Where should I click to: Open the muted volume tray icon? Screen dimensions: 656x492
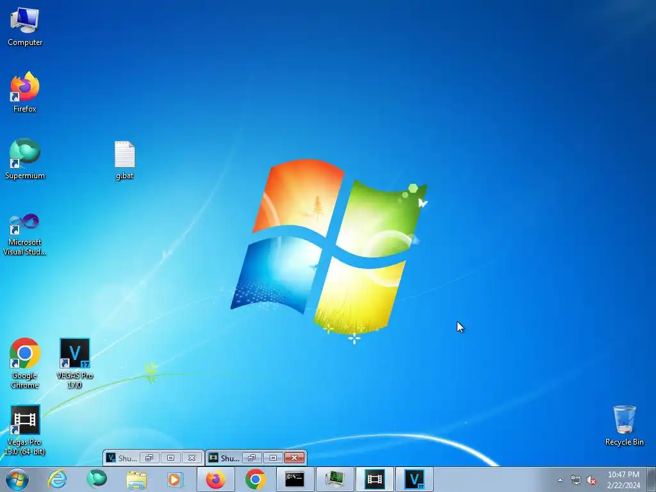tap(591, 480)
